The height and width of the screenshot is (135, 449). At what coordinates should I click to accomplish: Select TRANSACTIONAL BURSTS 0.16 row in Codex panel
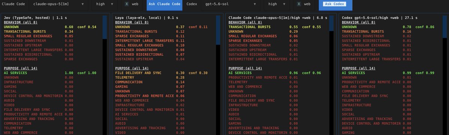coord(377,31)
